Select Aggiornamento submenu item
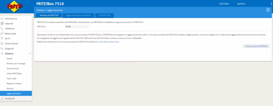 click(x=16, y=93)
